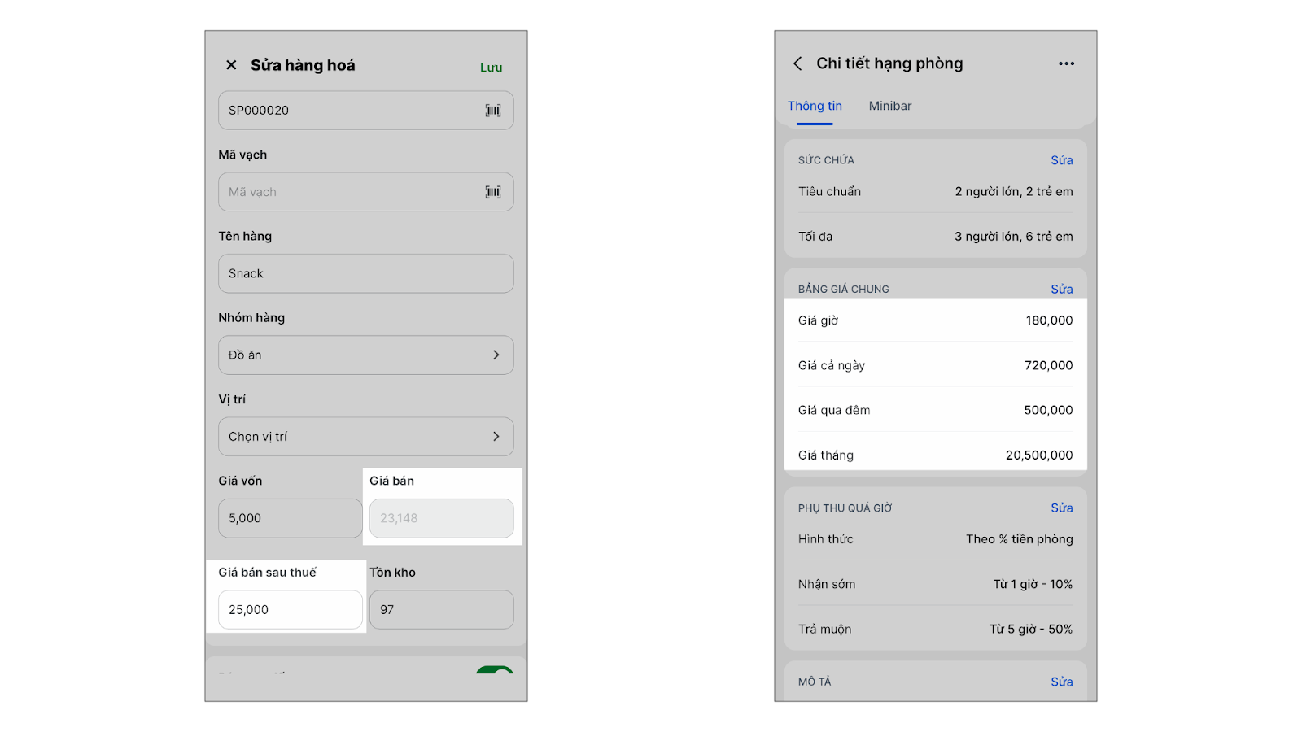Edit the Sức chứa section via Sửa
This screenshot has width=1302, height=732.
pos(1061,160)
